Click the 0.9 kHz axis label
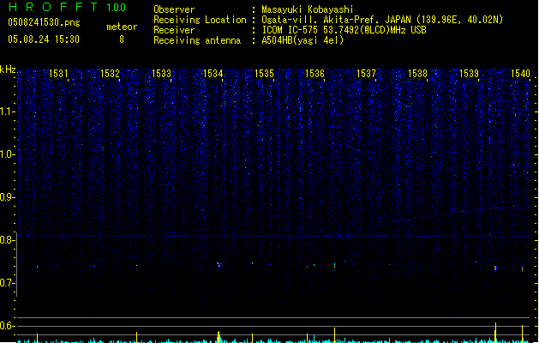The height and width of the screenshot is (343, 539). click(x=7, y=197)
